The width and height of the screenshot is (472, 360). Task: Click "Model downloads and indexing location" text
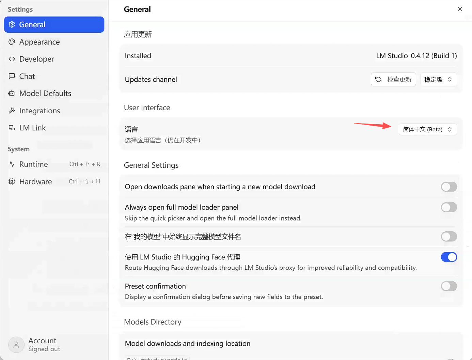click(x=188, y=344)
